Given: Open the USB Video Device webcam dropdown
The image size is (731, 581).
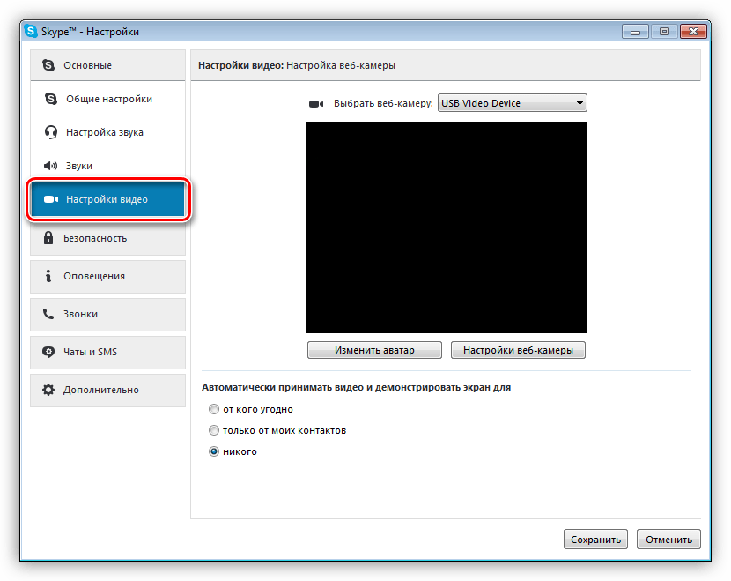Looking at the screenshot, I should point(512,103).
